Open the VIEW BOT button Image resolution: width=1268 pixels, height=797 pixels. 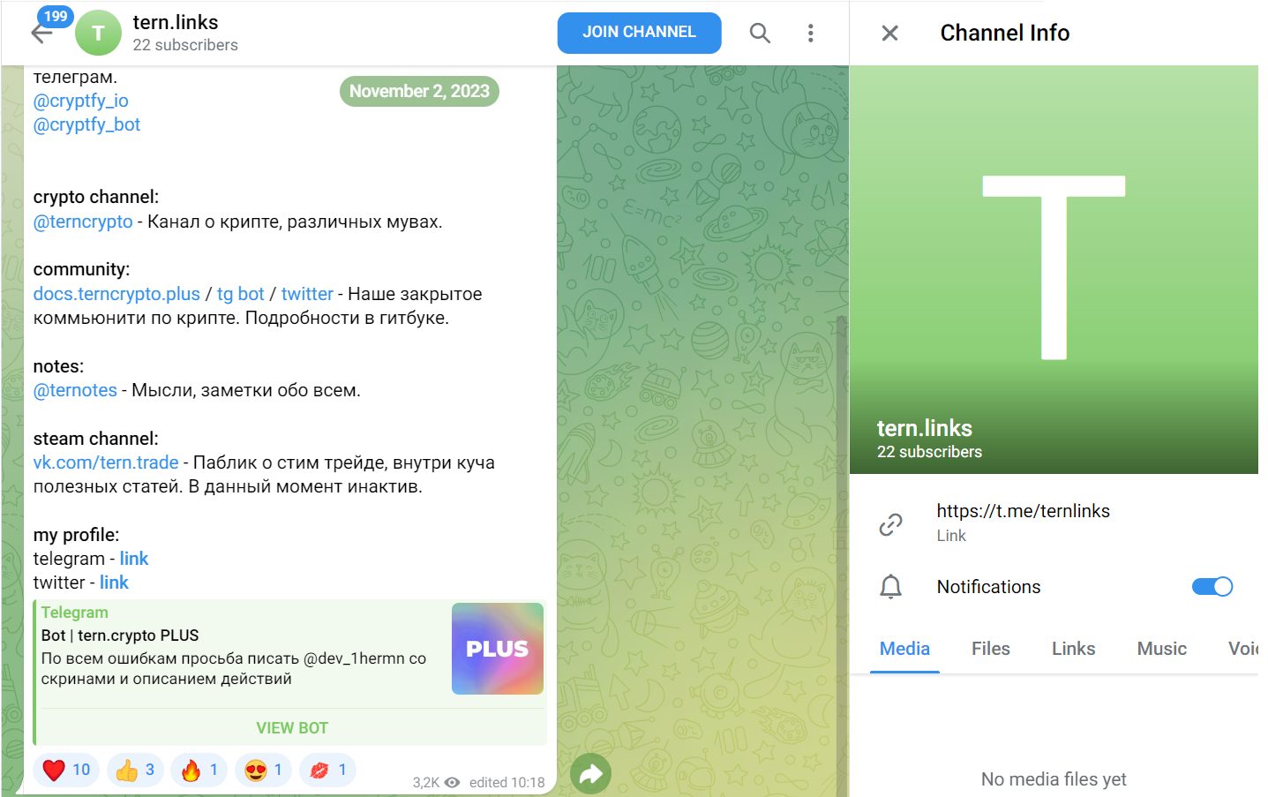point(292,728)
